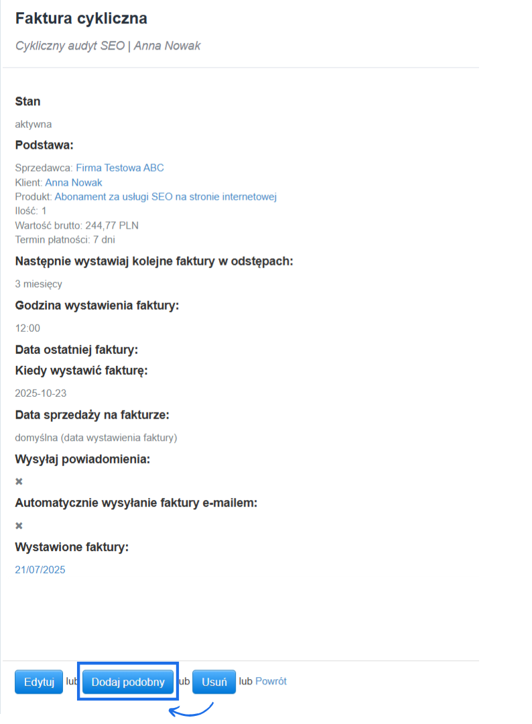Click the next invoice date 2025-10-23
This screenshot has height=724, width=532.
click(x=40, y=394)
